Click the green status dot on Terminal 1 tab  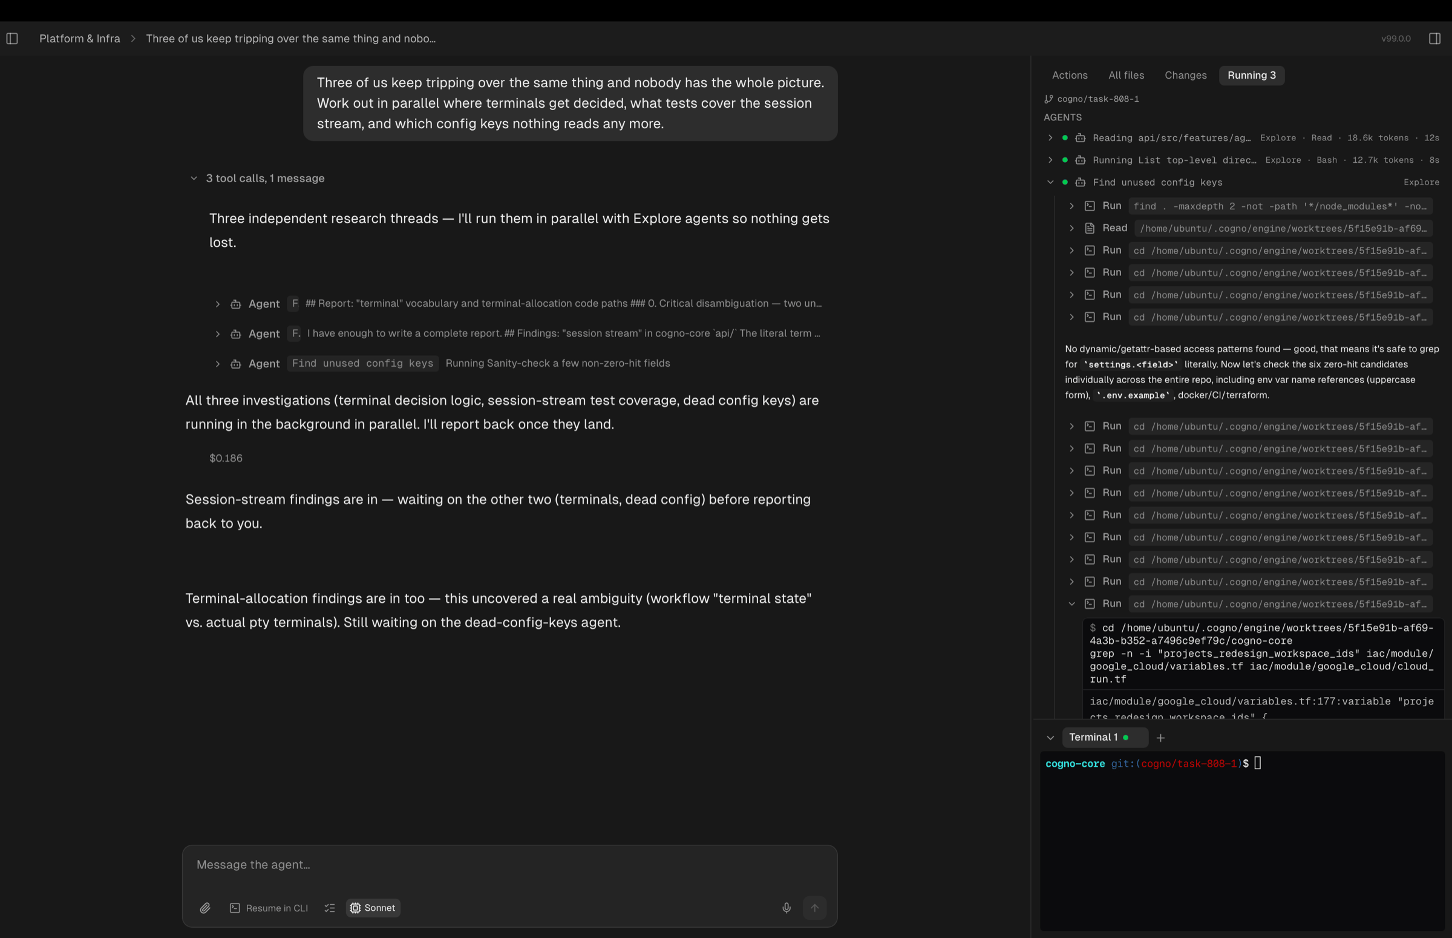pyautogui.click(x=1126, y=738)
